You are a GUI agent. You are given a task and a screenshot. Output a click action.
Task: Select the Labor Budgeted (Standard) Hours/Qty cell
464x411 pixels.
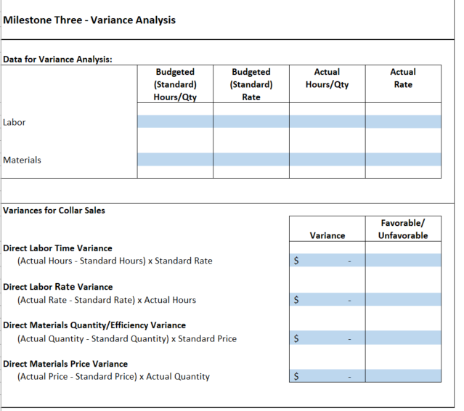tap(175, 121)
